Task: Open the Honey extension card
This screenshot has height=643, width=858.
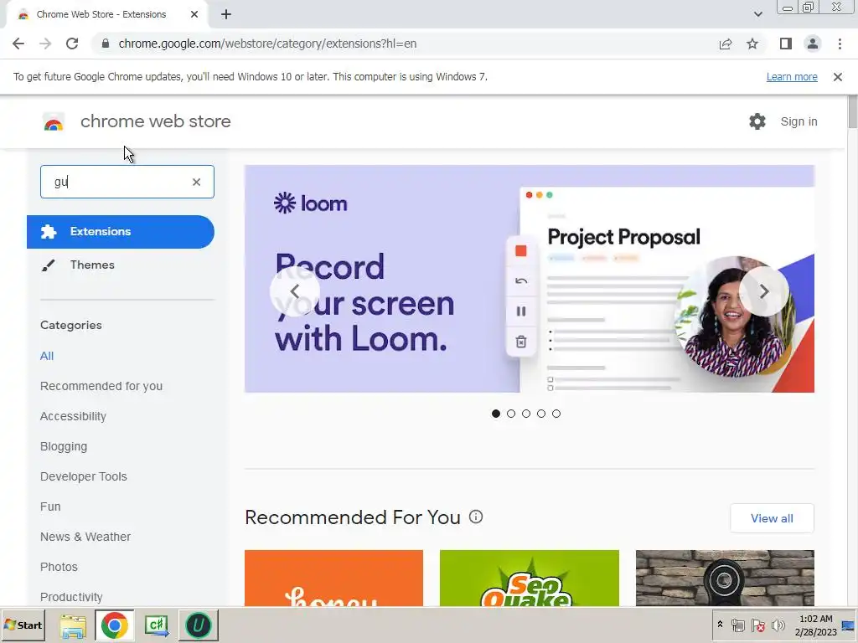Action: pos(333,579)
